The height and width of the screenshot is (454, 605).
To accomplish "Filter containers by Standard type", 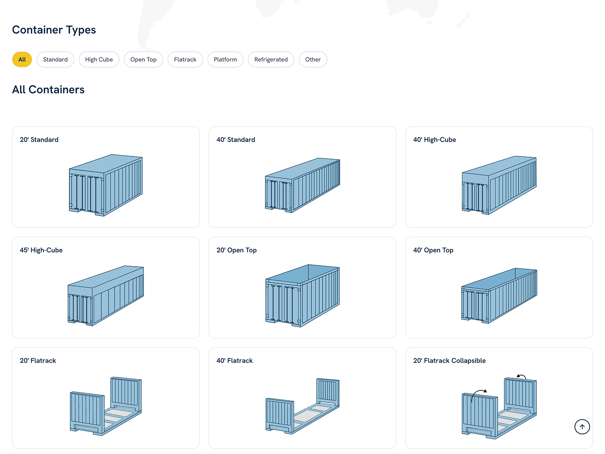I will click(55, 60).
